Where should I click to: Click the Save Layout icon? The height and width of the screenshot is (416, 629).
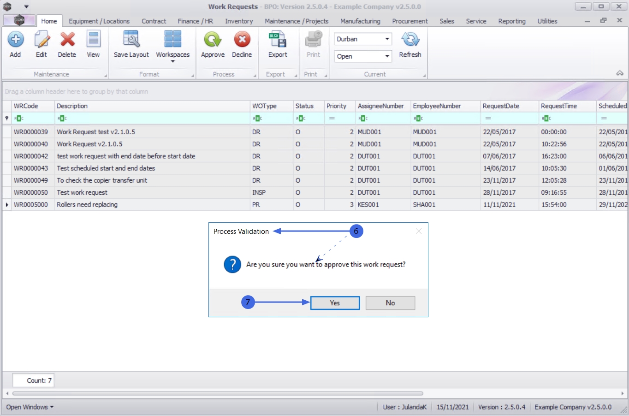[131, 40]
